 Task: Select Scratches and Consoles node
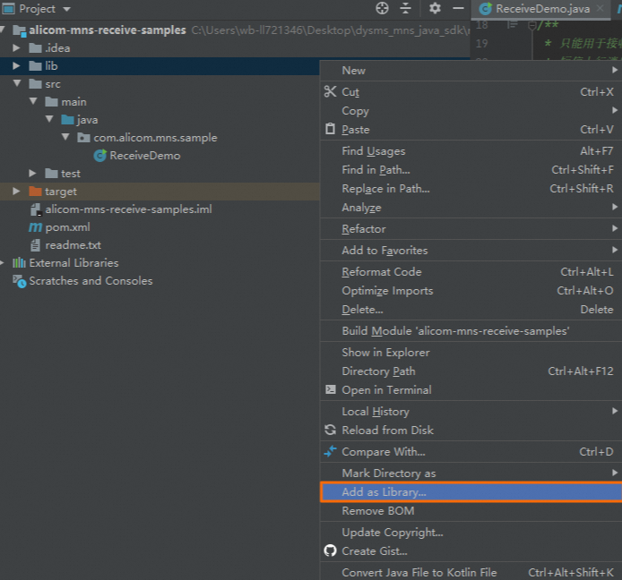(82, 281)
